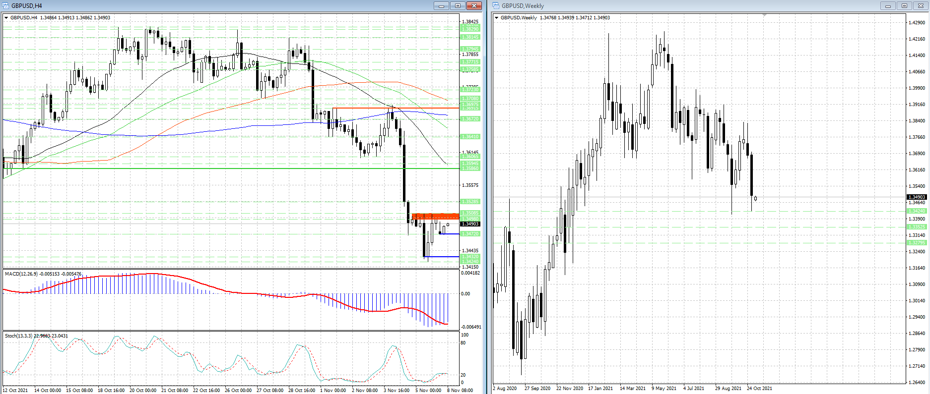This screenshot has width=930, height=394.
Task: Click the 12 Oct 2021 date label
Action: point(16,391)
